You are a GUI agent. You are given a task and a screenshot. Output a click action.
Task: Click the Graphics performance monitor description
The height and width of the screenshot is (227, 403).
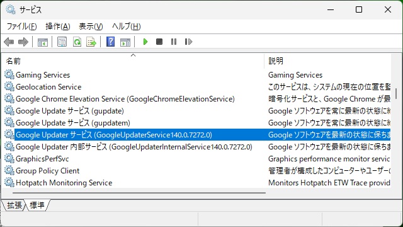[329, 159]
